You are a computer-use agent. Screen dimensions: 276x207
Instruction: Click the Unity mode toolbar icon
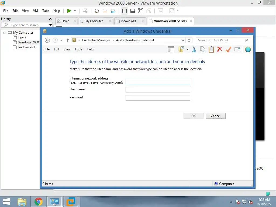(x=149, y=11)
